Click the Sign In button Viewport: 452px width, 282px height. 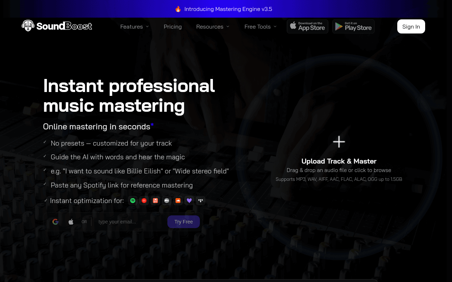[x=411, y=26]
